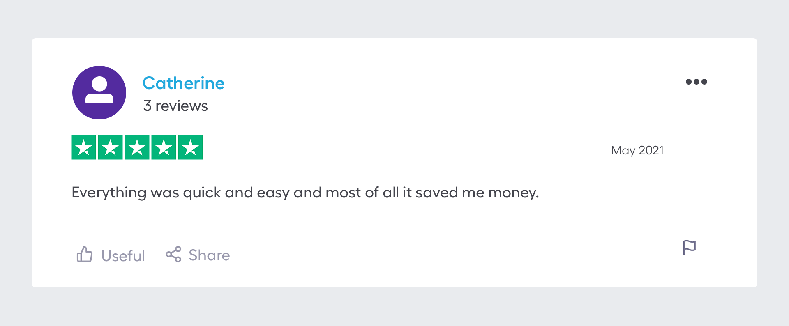Screen dimensions: 789x326
Task: Click the thumbs-up Useful icon
Action: (x=85, y=255)
